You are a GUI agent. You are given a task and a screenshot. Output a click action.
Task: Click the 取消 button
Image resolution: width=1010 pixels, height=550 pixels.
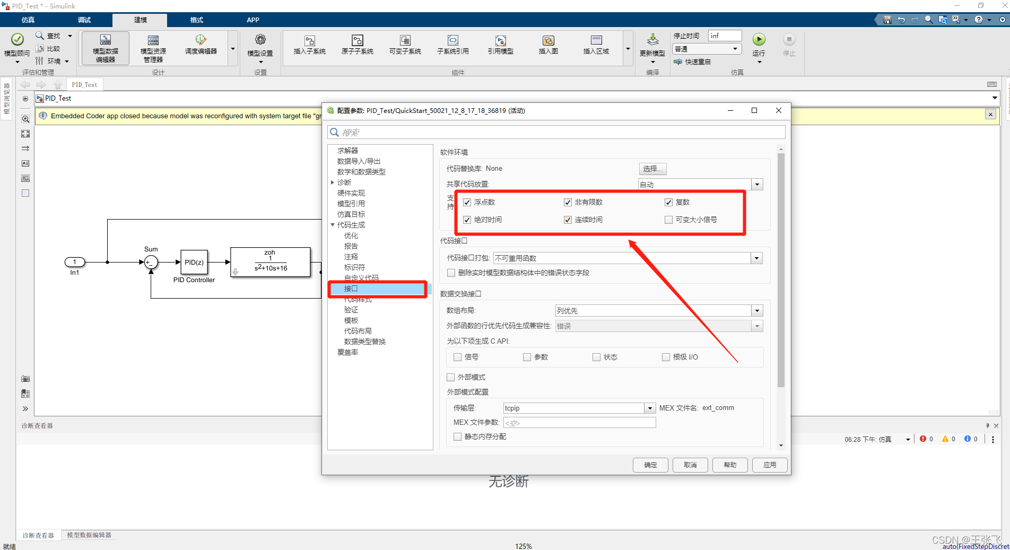point(690,465)
